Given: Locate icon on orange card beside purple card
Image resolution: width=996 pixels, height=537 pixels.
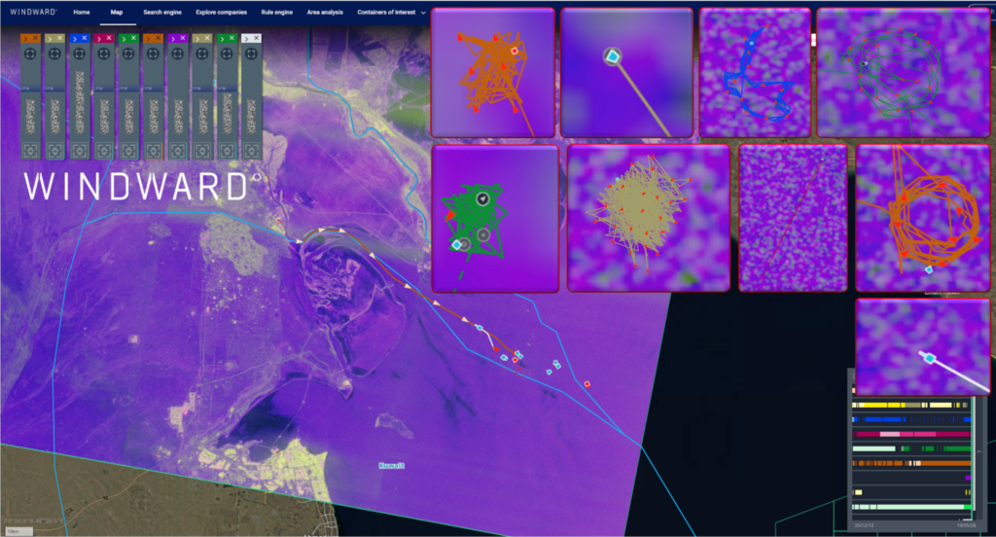Looking at the screenshot, I should [x=153, y=151].
